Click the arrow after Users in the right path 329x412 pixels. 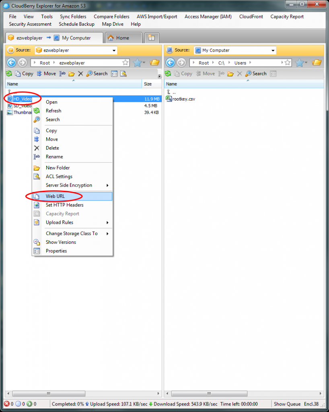(x=250, y=62)
